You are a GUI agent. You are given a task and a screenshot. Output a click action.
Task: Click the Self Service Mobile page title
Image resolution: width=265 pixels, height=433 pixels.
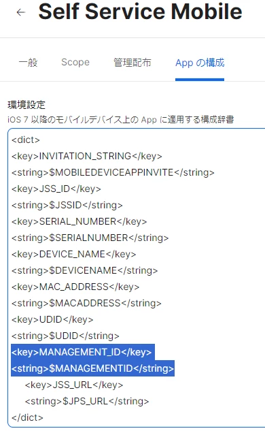tap(140, 12)
